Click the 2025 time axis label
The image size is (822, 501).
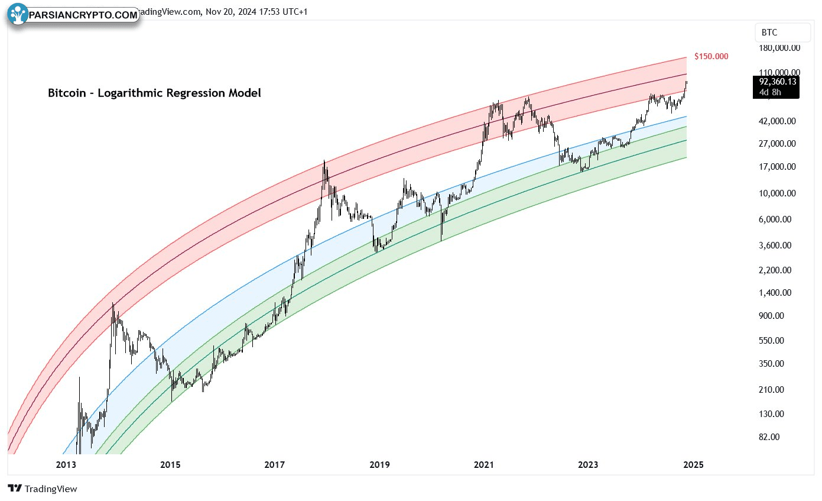[693, 465]
